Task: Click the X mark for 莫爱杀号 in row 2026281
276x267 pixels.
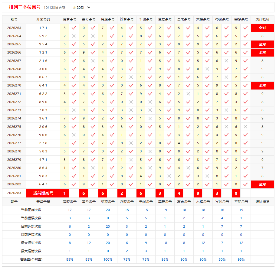Action: (x=169, y=176)
